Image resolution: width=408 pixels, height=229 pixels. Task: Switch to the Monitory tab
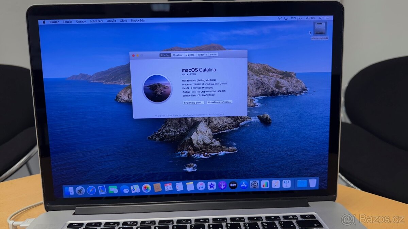point(177,54)
